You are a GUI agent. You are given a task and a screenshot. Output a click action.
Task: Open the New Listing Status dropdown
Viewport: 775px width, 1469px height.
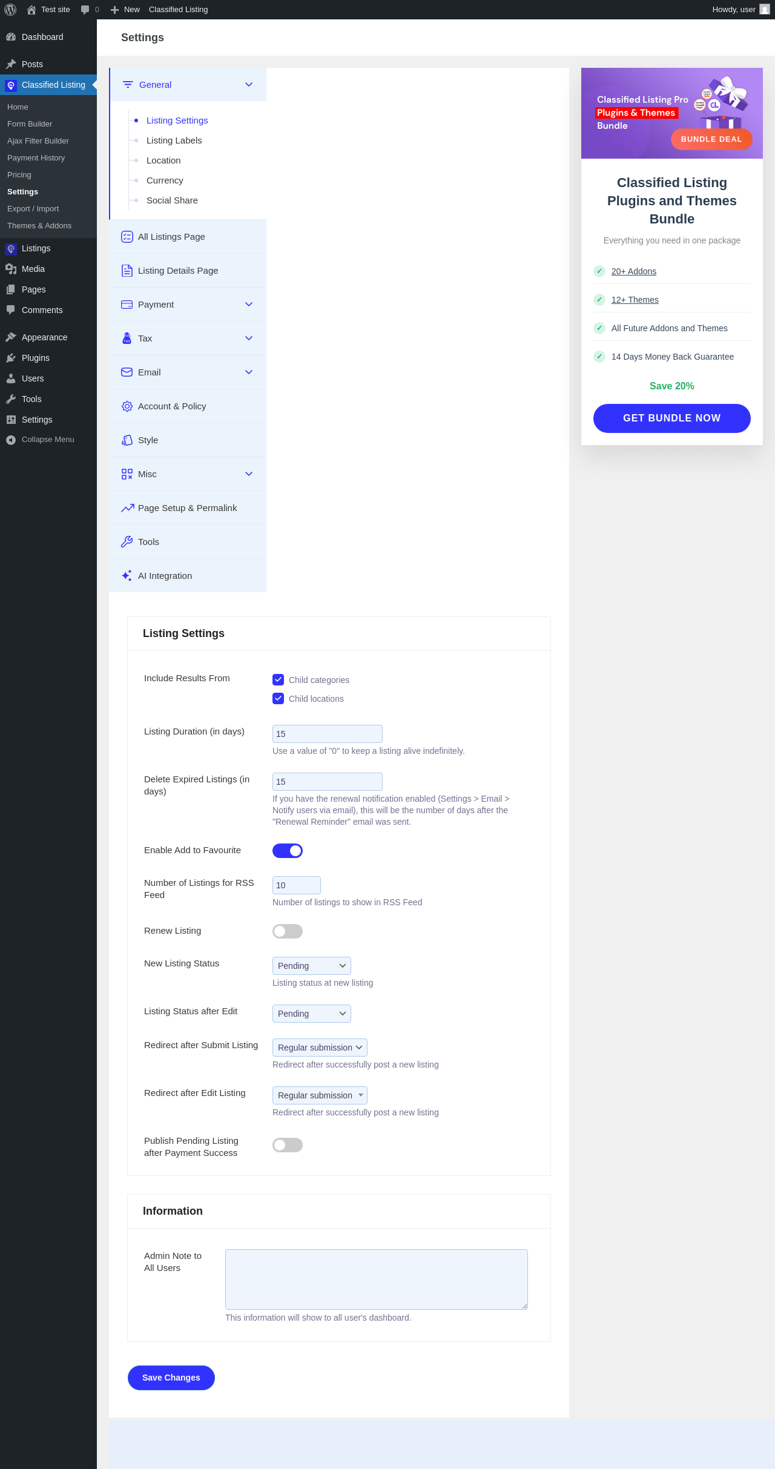[312, 966]
